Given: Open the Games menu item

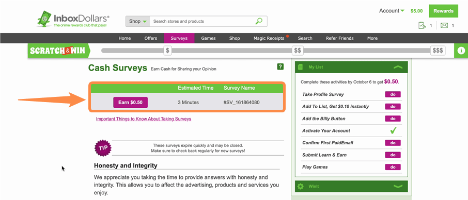Looking at the screenshot, I should coord(208,38).
